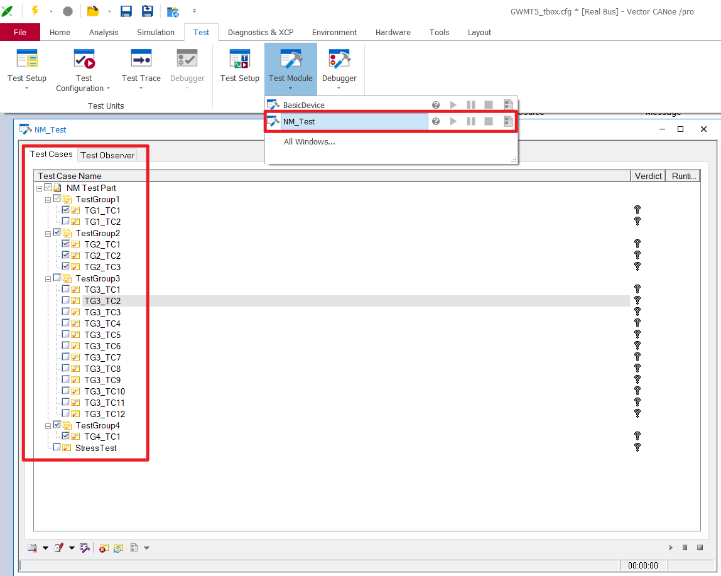Check the TestGroup3 checkbox
Screen dimensions: 721x576
[57, 278]
